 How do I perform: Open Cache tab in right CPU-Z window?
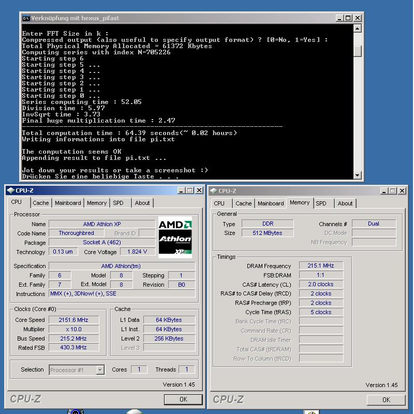244,203
